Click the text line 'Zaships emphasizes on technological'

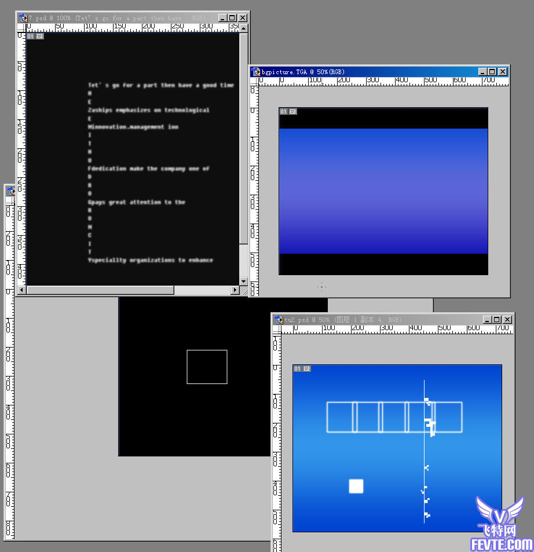(148, 110)
